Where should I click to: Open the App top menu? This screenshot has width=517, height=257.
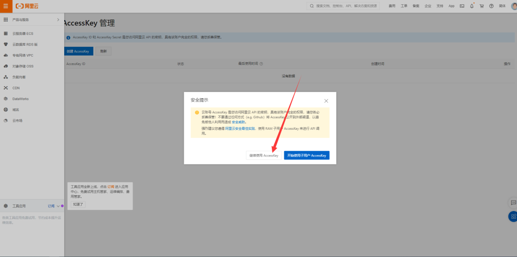(451, 6)
